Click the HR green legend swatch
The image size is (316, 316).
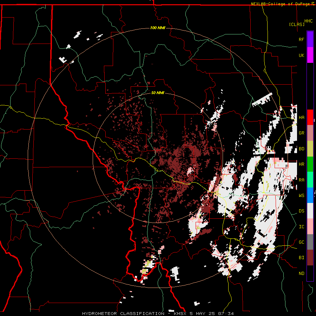point(310,164)
